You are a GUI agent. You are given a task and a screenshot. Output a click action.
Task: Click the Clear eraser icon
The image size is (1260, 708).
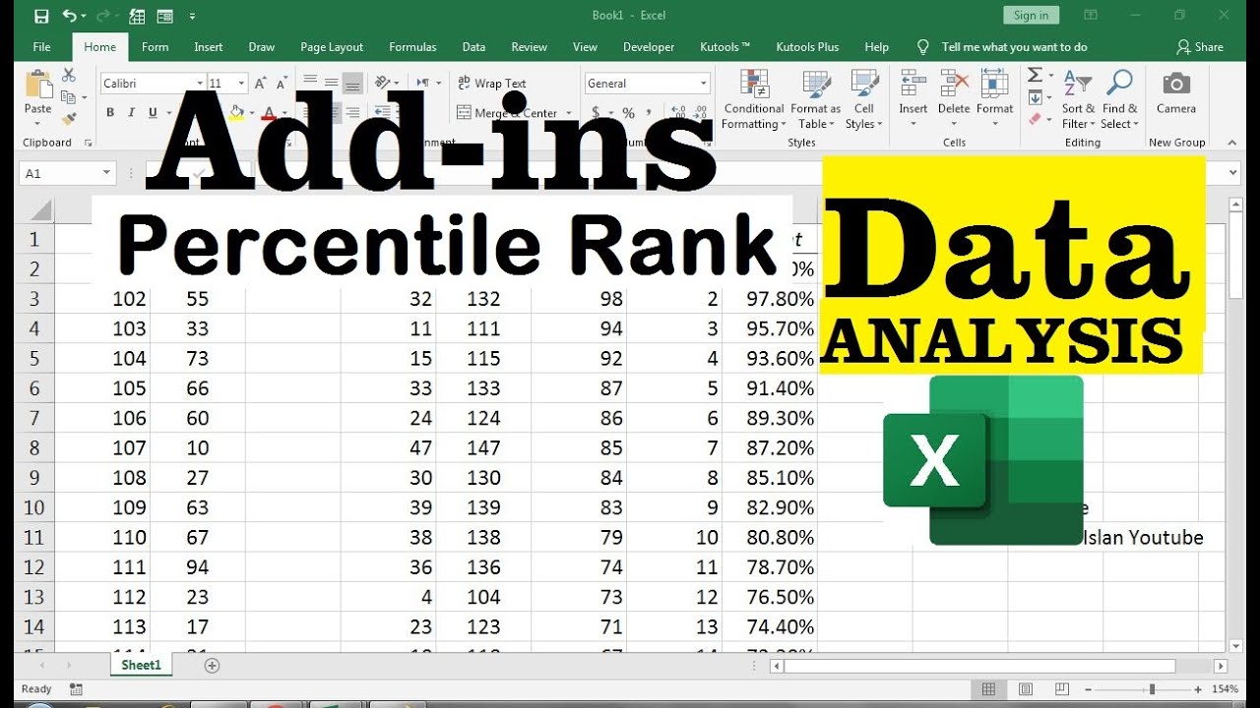1035,119
